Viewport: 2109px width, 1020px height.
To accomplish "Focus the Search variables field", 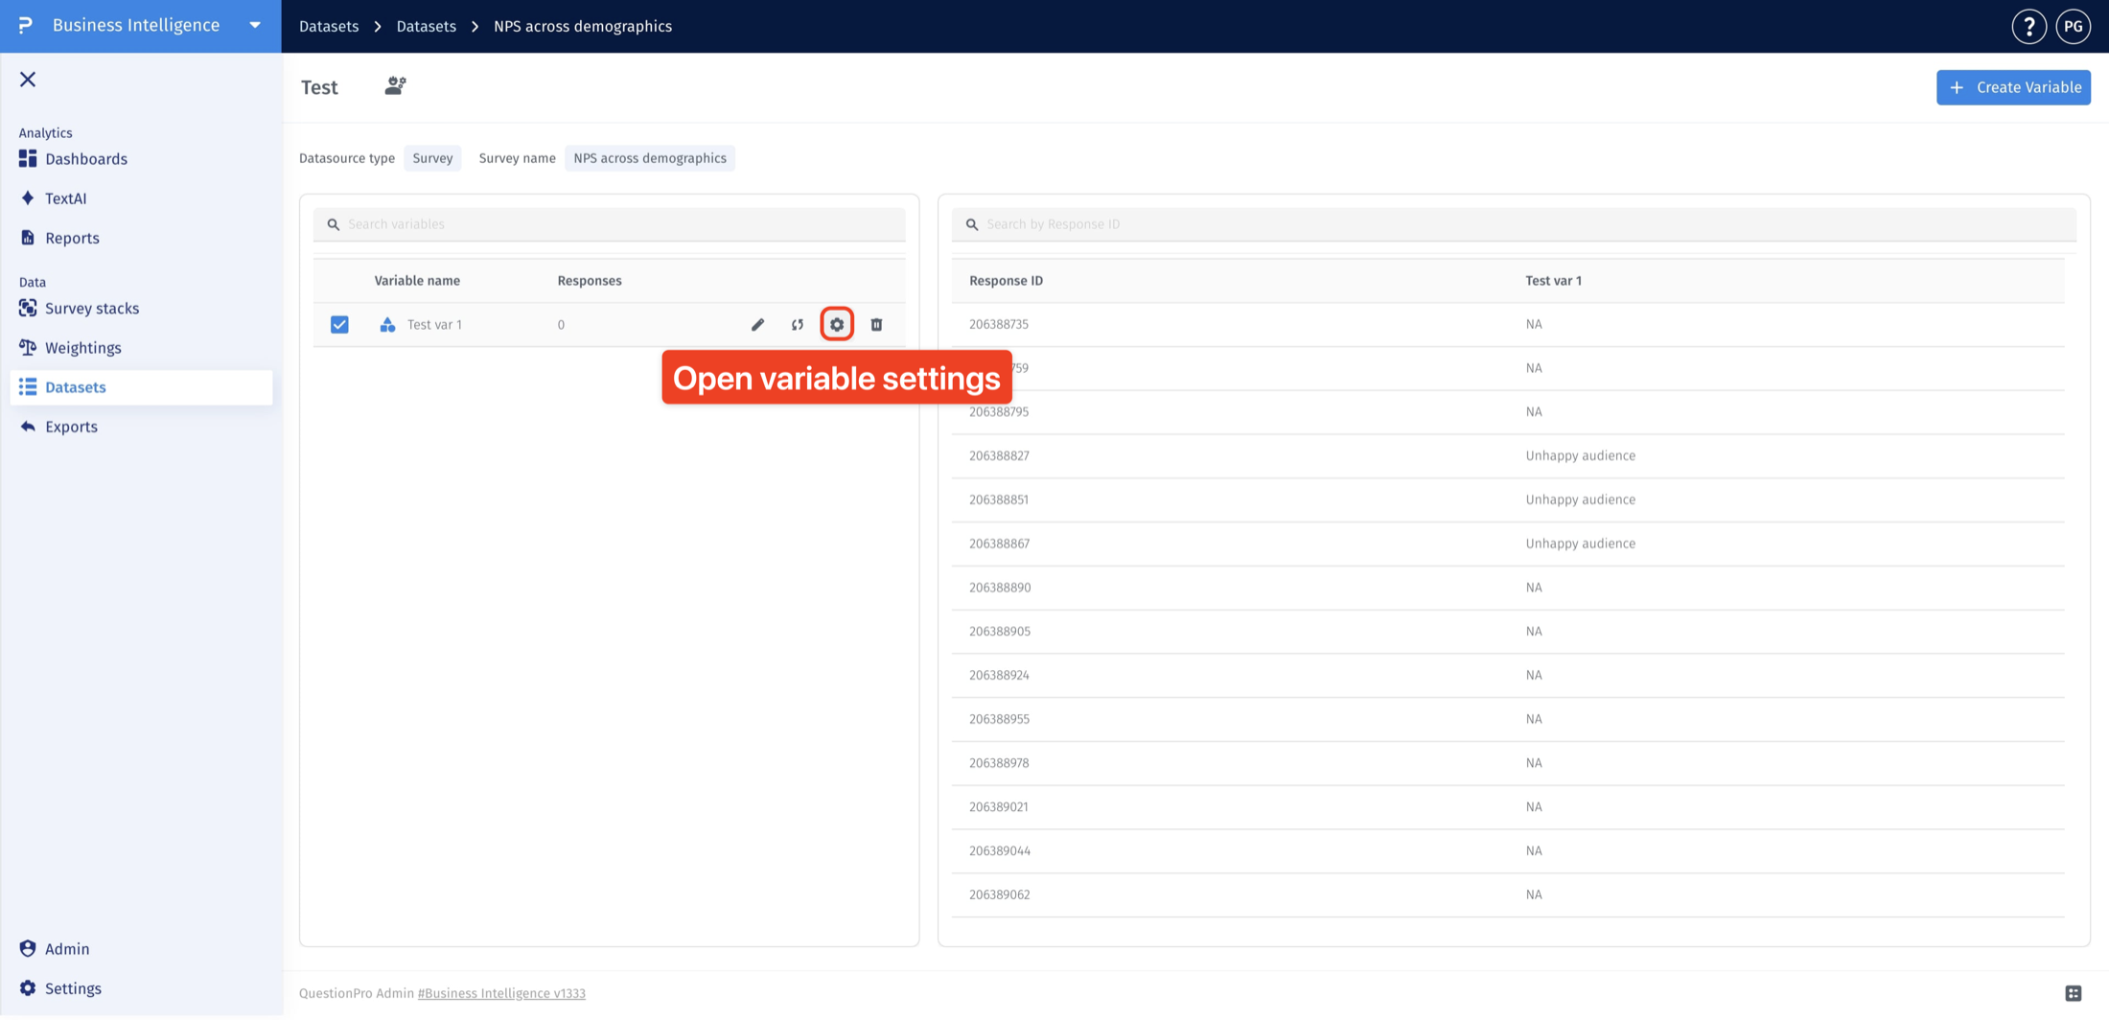I will click(610, 224).
